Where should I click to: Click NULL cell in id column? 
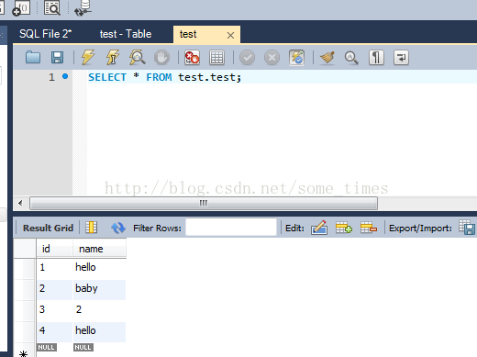(47, 347)
